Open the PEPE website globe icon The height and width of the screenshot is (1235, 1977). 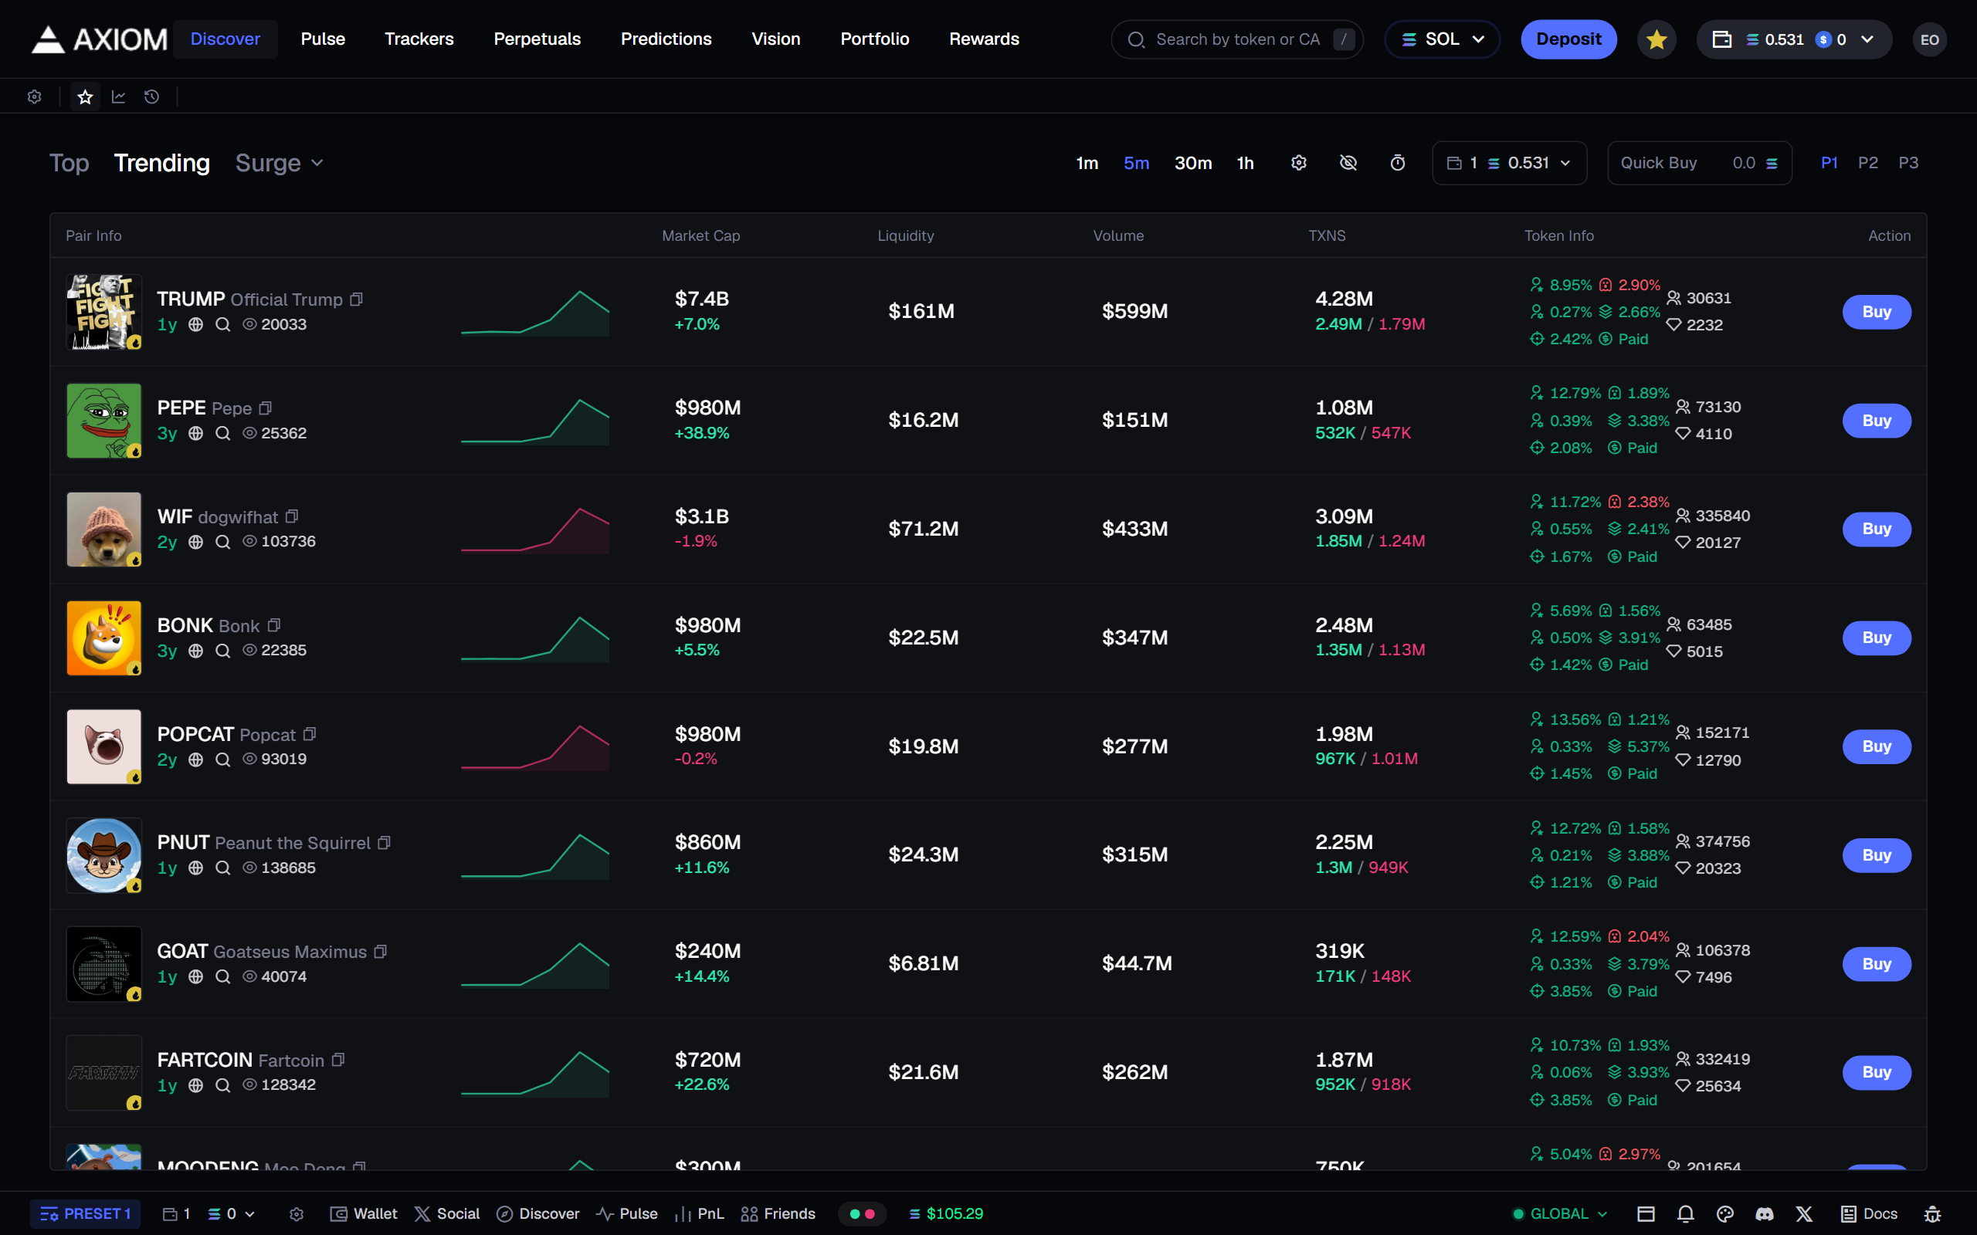[196, 434]
